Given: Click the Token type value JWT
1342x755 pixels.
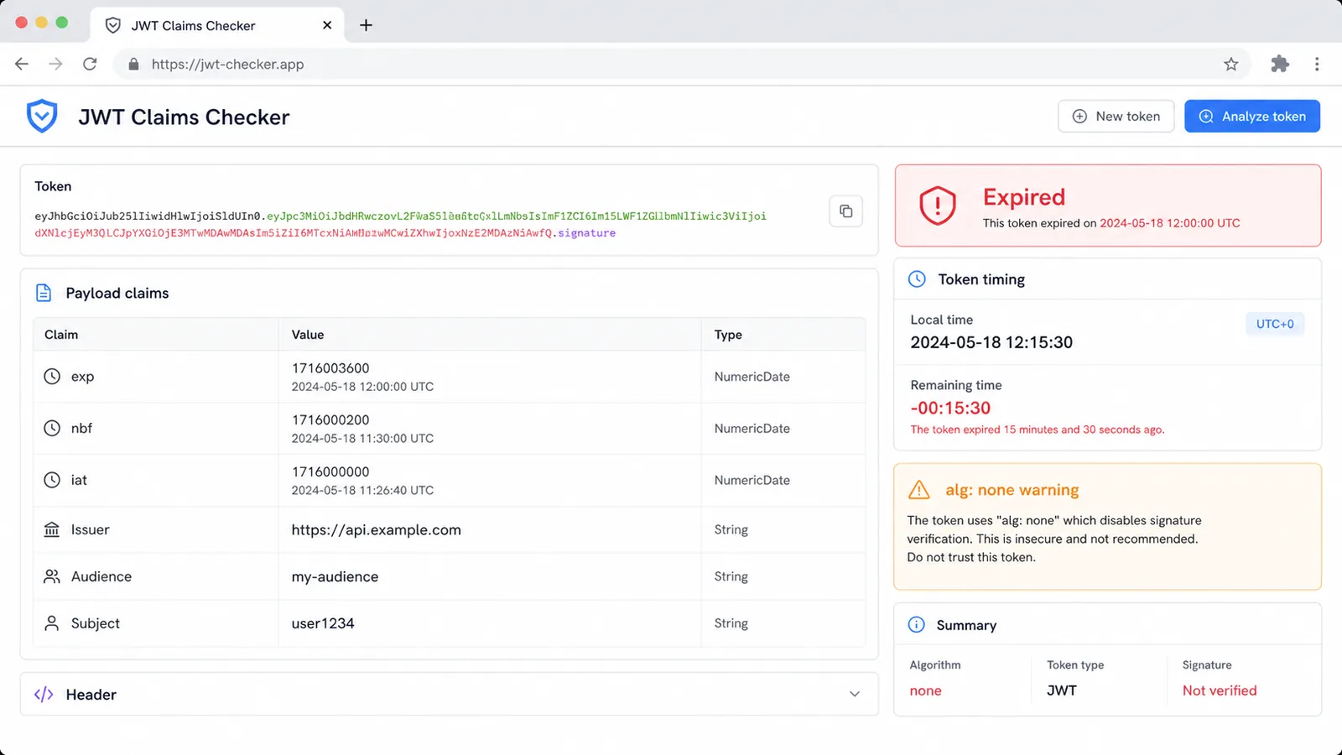Looking at the screenshot, I should pos(1062,690).
